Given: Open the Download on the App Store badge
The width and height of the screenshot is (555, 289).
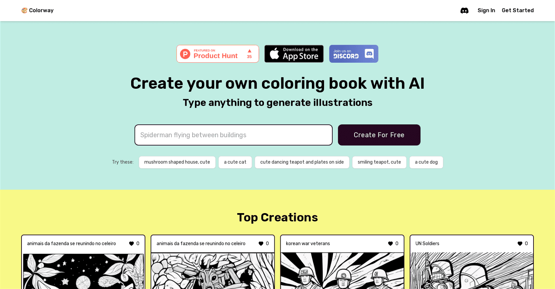Looking at the screenshot, I should click(x=294, y=54).
